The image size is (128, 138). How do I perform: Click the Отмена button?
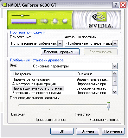coord(87,131)
